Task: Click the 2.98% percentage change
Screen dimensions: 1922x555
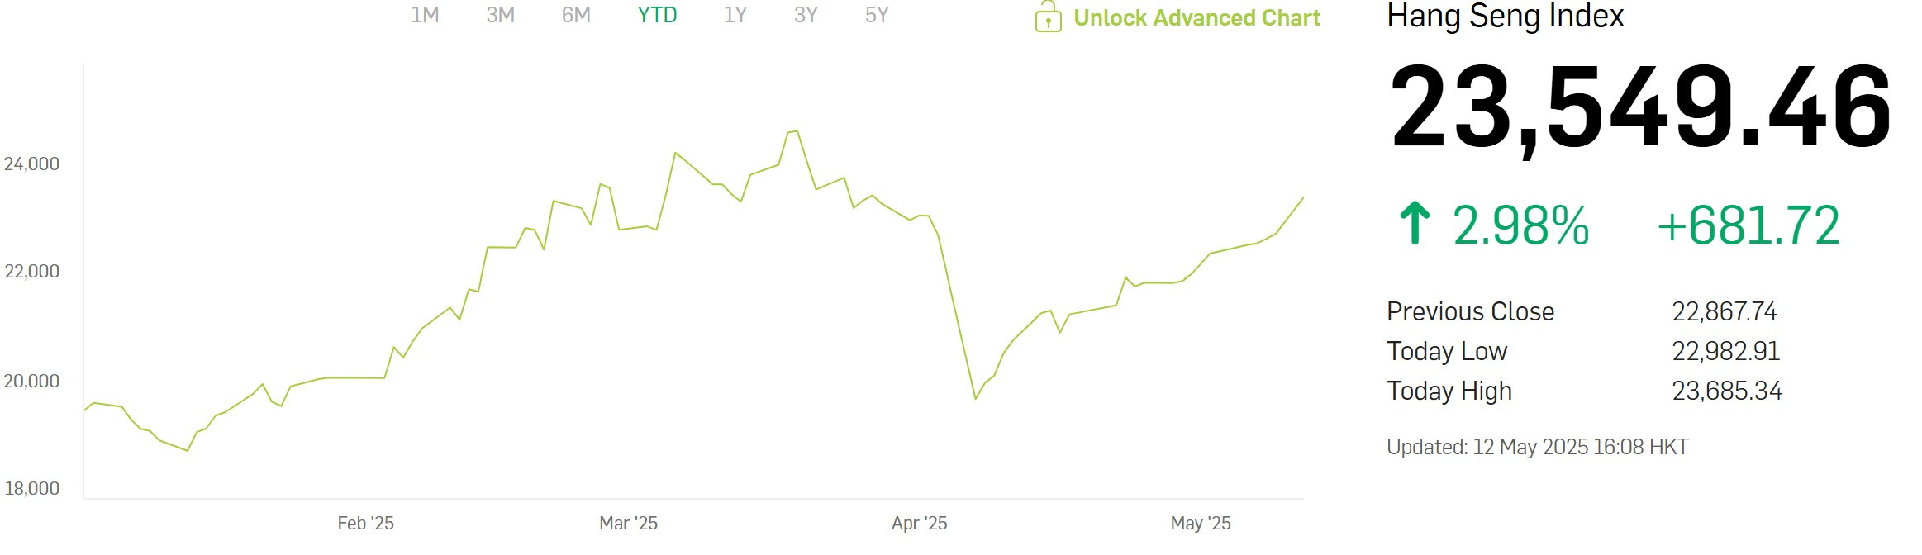Action: [x=1520, y=225]
